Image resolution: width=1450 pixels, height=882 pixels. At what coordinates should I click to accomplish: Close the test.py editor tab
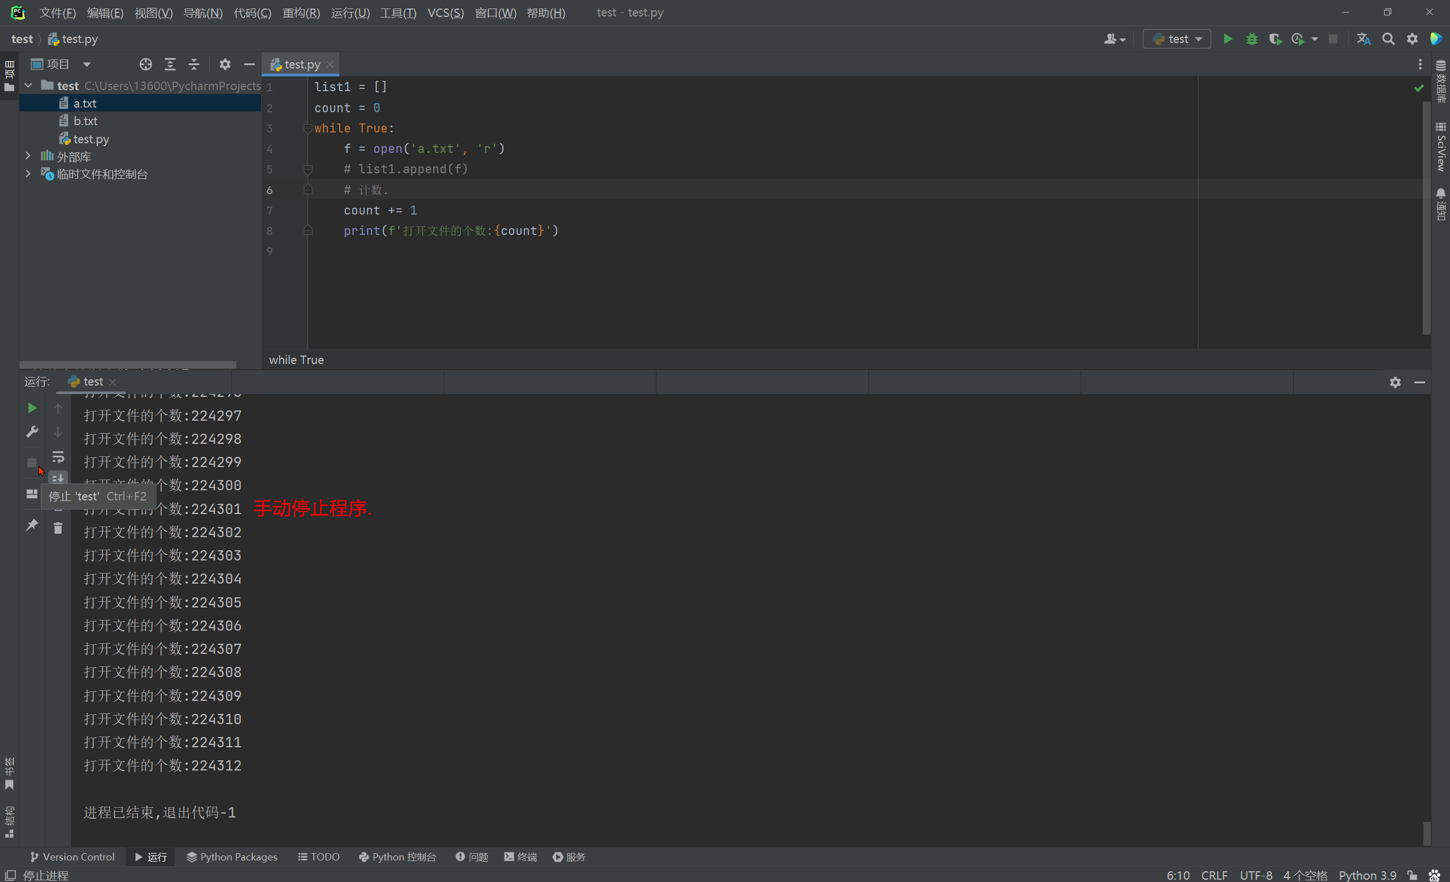330,64
